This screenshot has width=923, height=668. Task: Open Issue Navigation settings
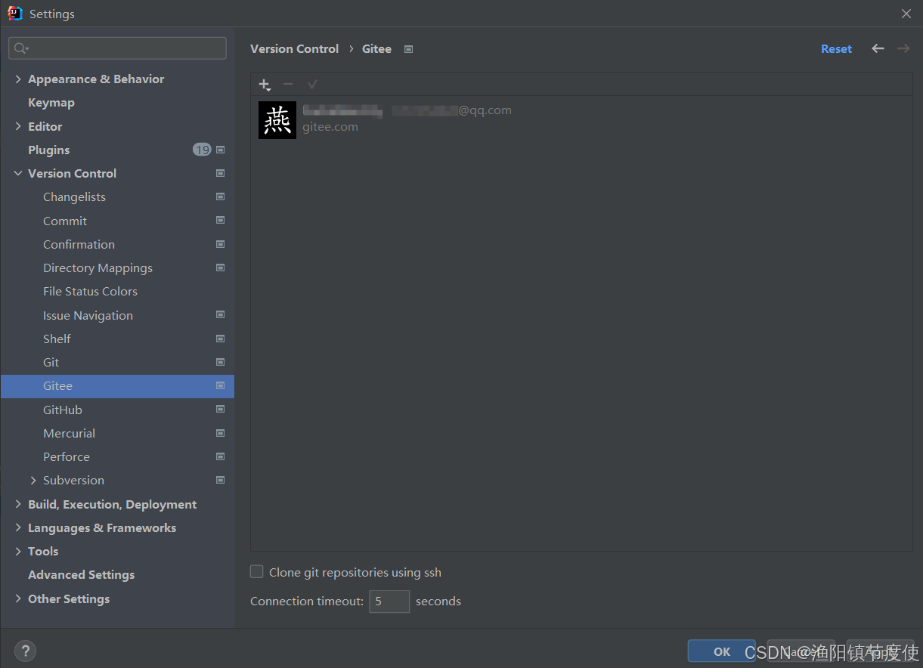88,315
